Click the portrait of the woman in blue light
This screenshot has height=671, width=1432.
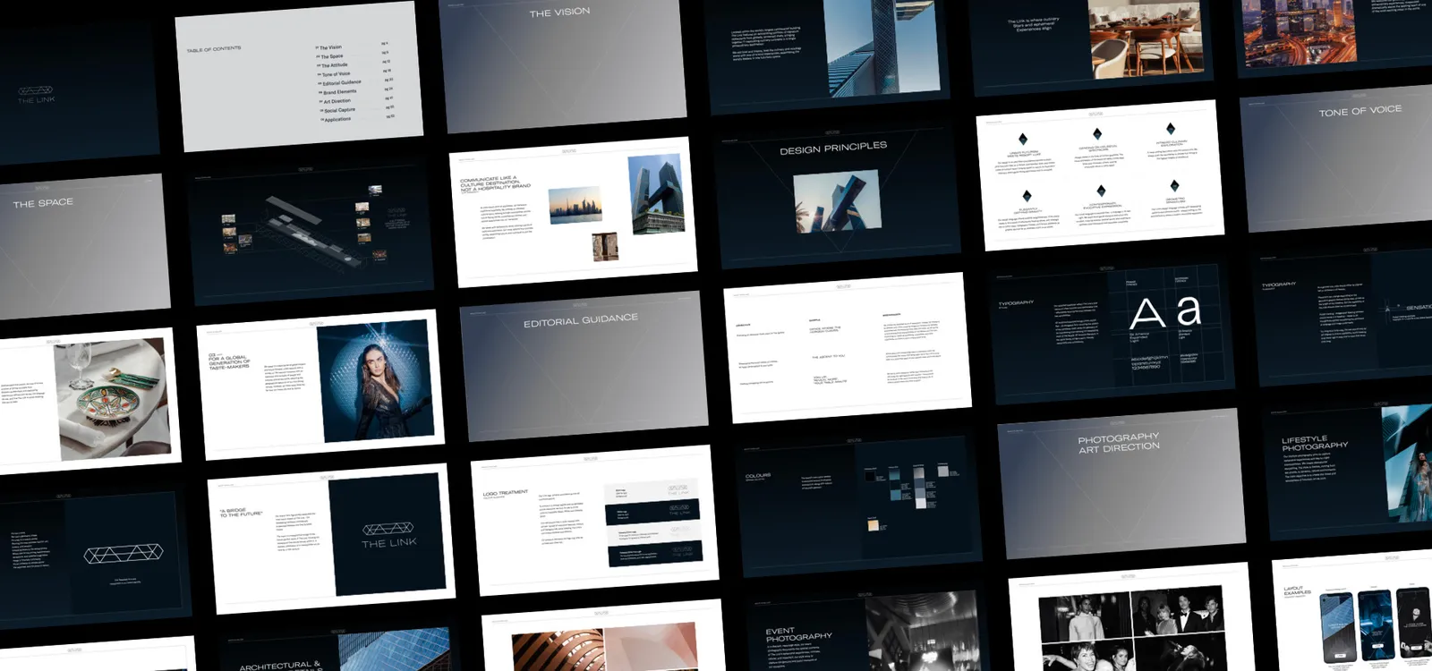[376, 380]
